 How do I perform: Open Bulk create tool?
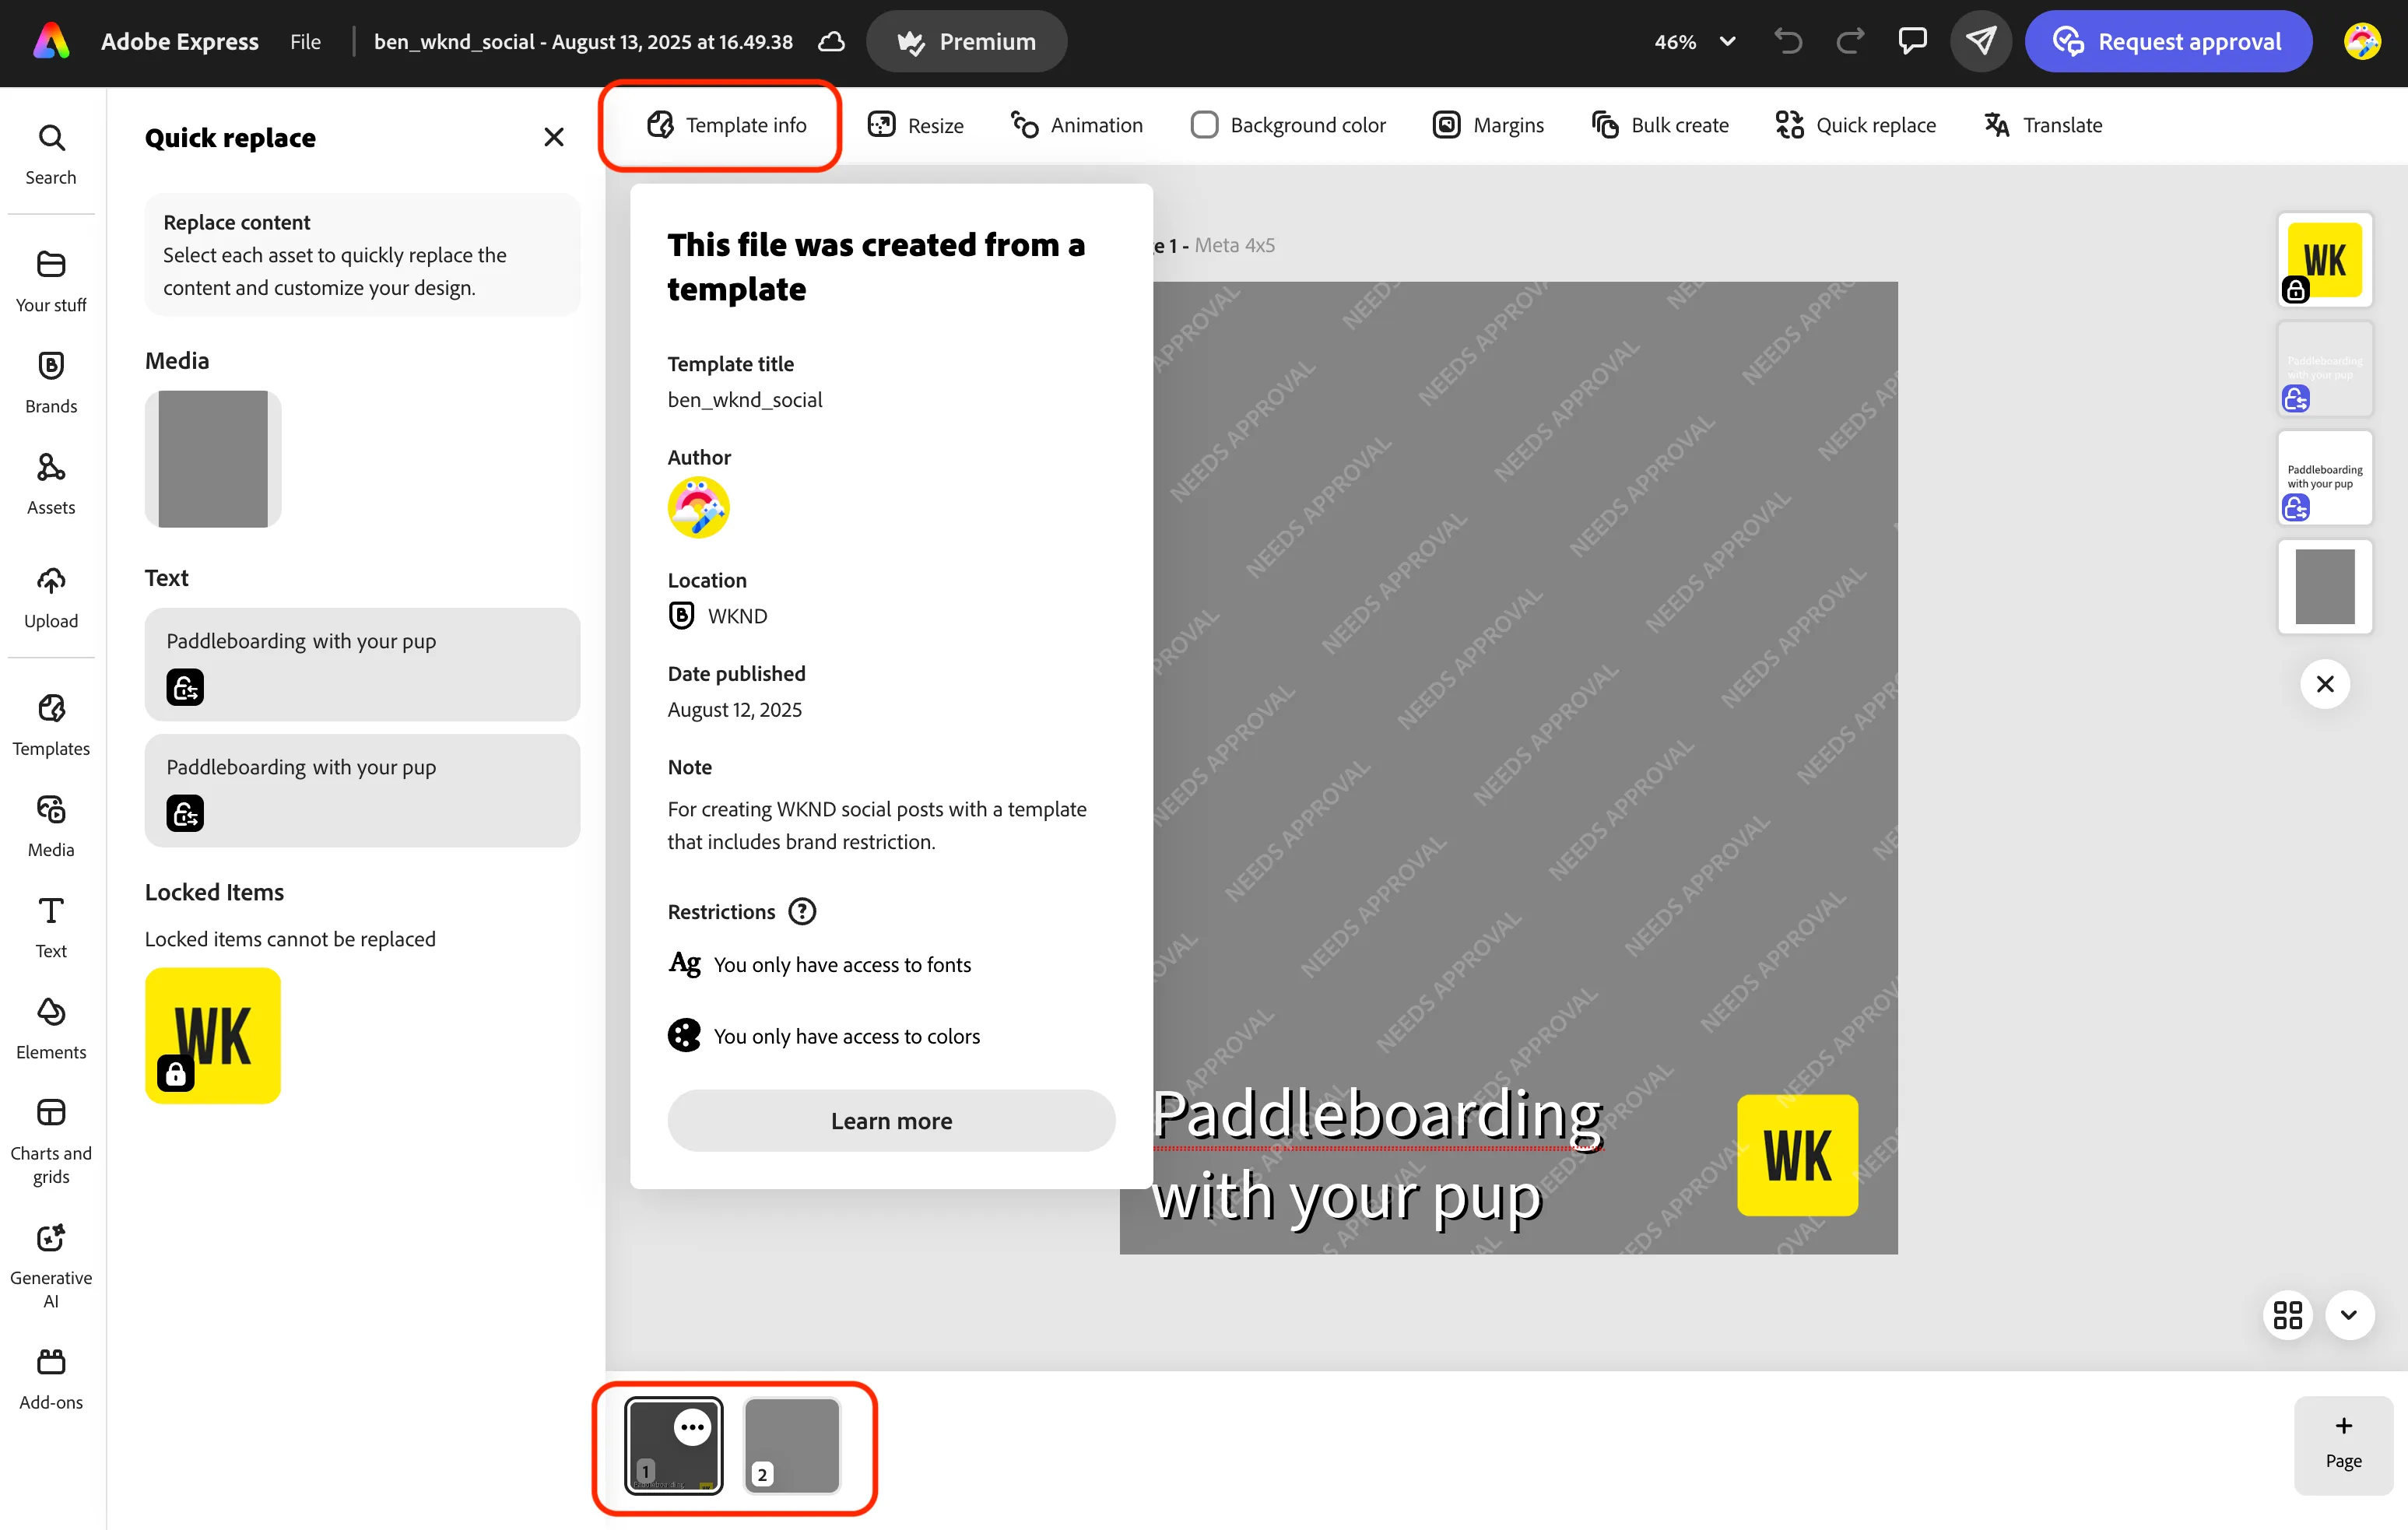click(x=1660, y=125)
